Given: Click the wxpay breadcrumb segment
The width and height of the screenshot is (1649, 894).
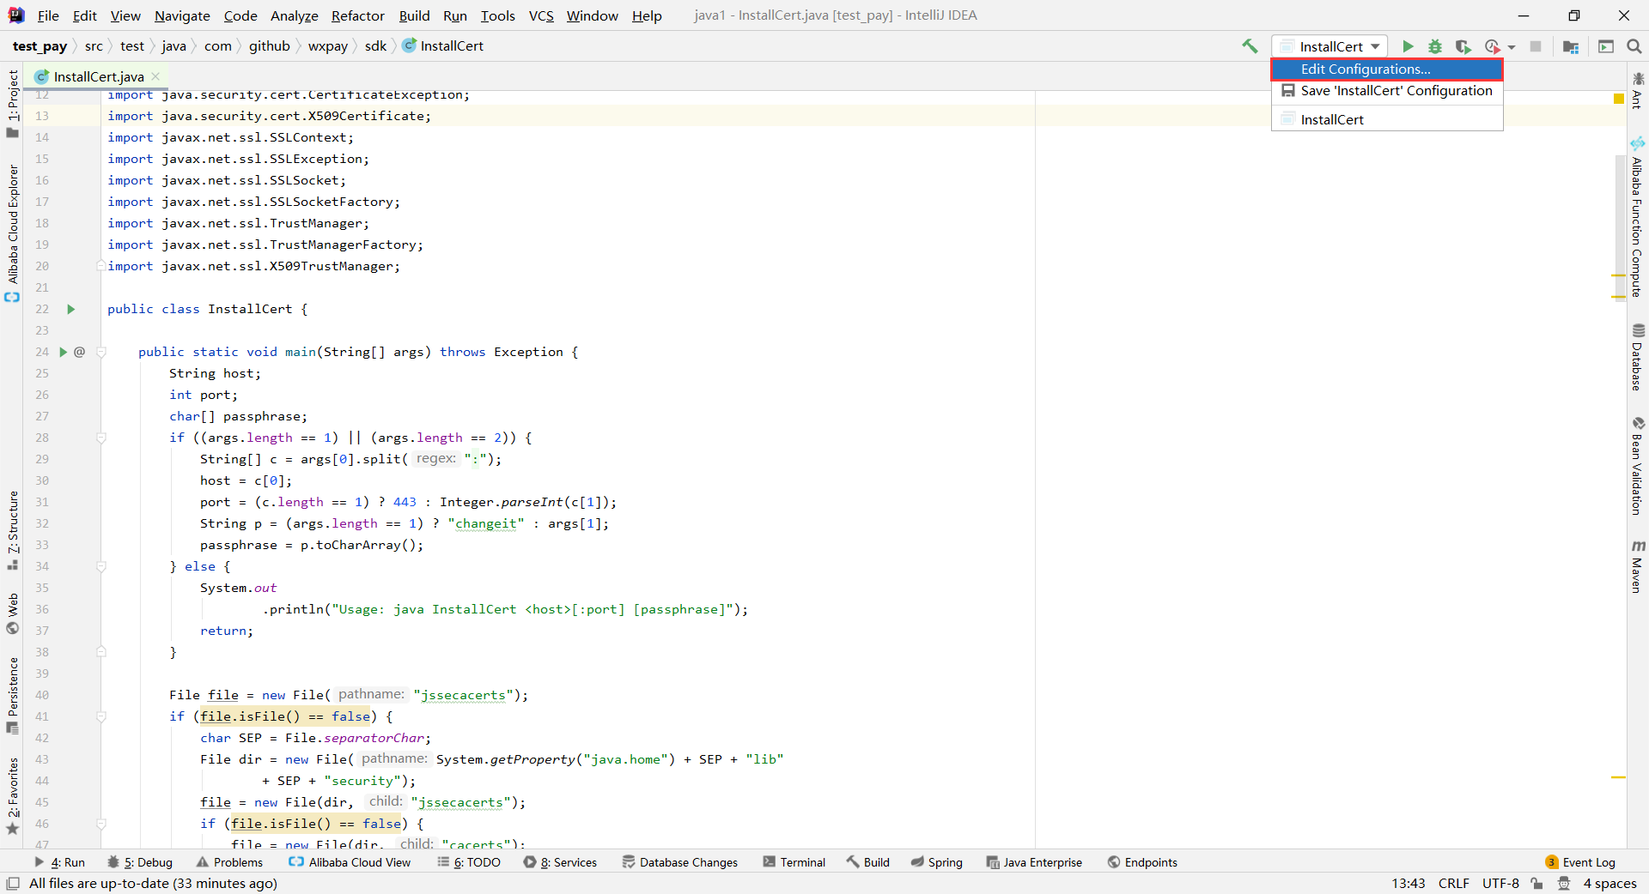Looking at the screenshot, I should pyautogui.click(x=328, y=46).
